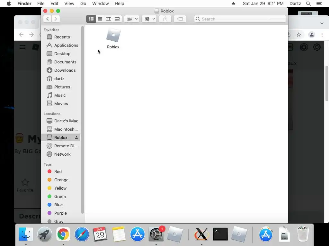Open Network in the sidebar

(x=60, y=154)
